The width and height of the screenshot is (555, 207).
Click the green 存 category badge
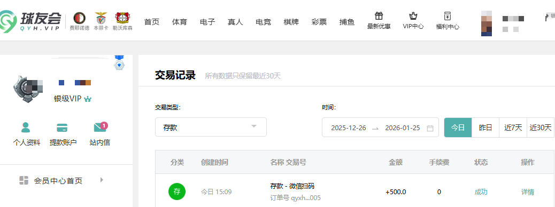click(177, 192)
